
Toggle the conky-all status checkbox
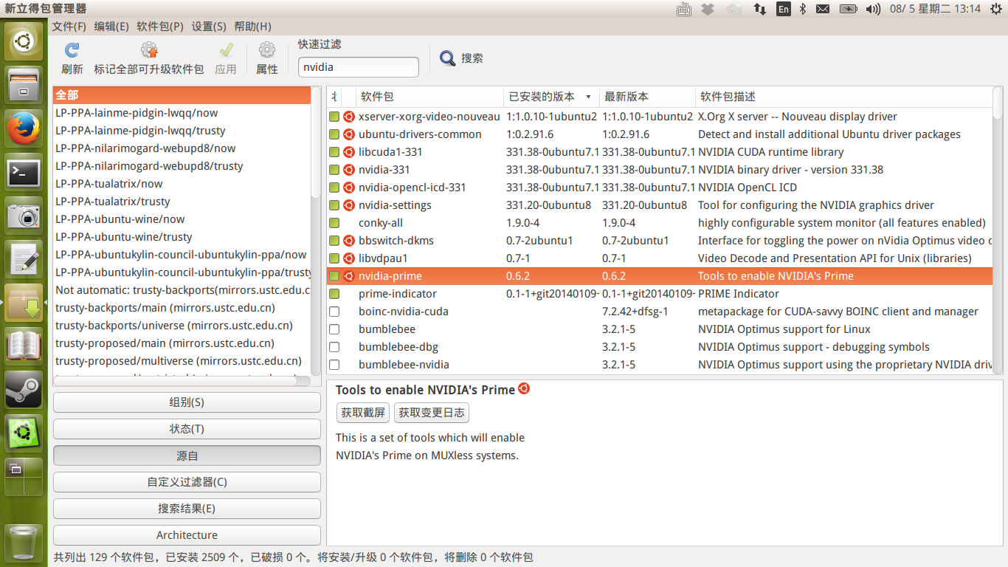334,223
